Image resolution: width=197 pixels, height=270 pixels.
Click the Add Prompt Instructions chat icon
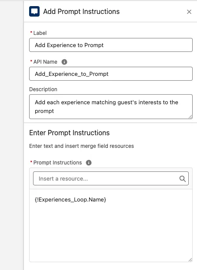pos(34,11)
